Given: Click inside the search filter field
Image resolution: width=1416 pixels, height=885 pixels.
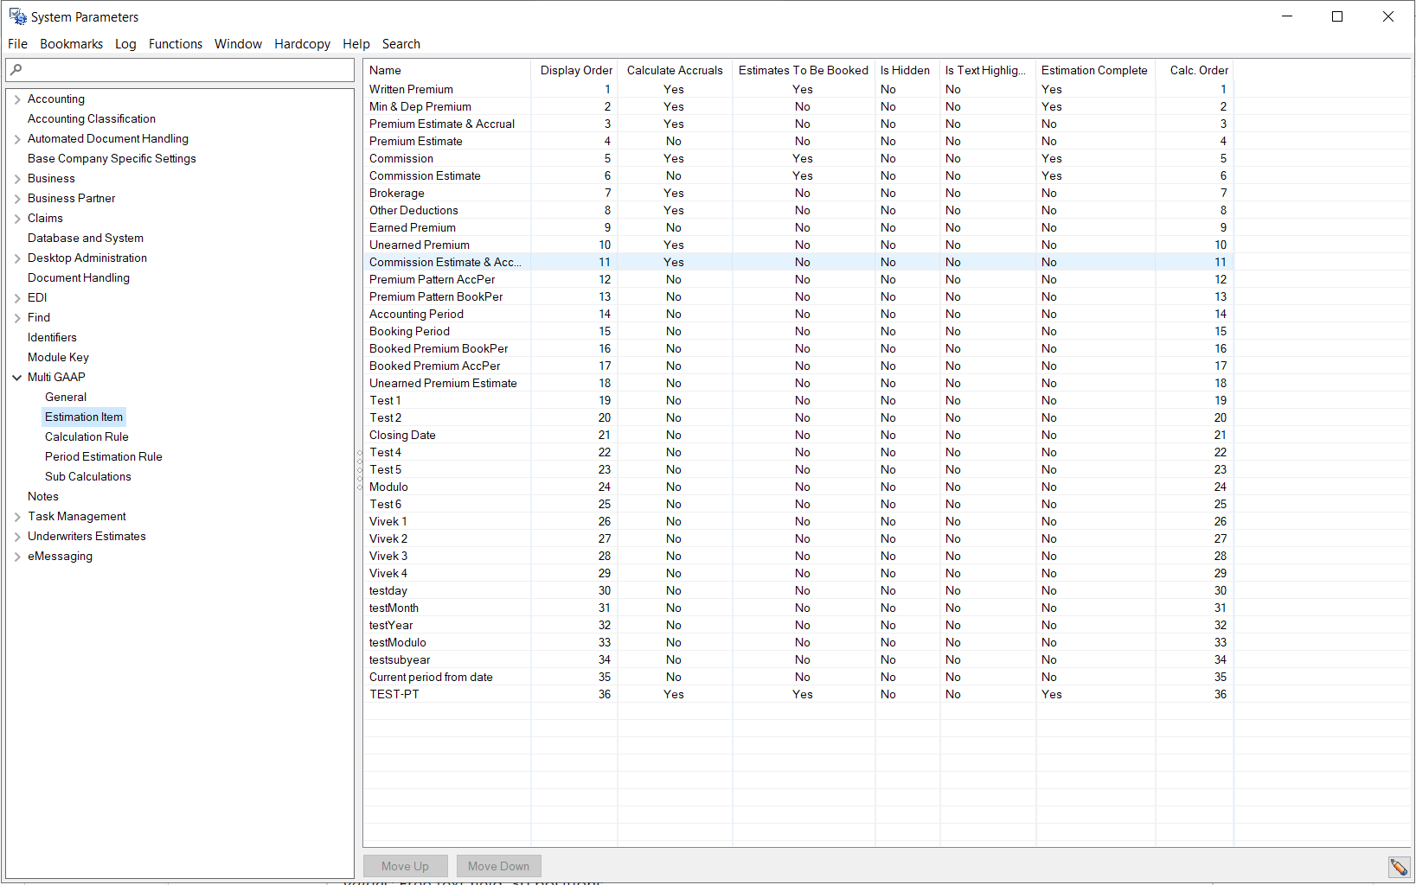Looking at the screenshot, I should [173, 70].
